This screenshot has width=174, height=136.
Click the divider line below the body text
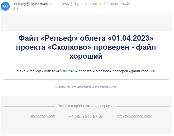coord(86,79)
